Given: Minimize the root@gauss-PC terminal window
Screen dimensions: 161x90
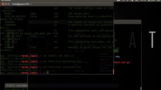Looking at the screenshot, I should pyautogui.click(x=6, y=4).
